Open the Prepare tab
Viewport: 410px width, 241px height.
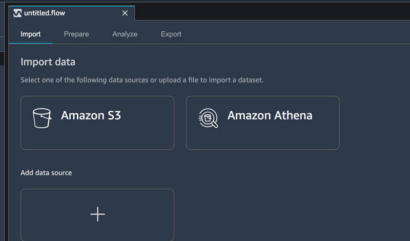click(x=76, y=34)
